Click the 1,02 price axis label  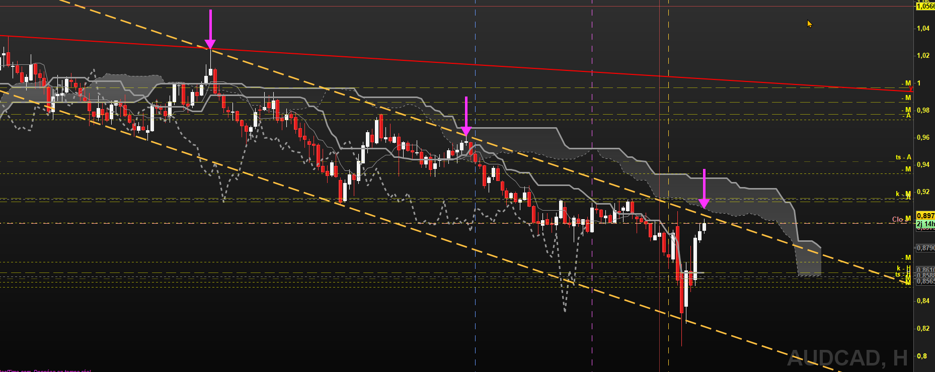[x=923, y=56]
